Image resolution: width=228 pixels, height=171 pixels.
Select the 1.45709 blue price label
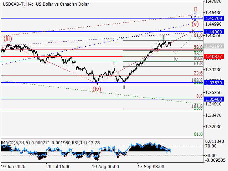214,18
